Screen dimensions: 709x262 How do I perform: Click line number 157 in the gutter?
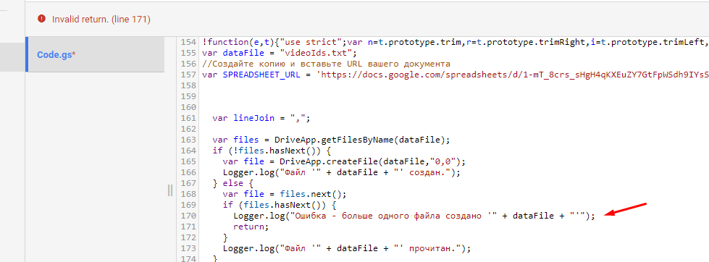pyautogui.click(x=188, y=75)
